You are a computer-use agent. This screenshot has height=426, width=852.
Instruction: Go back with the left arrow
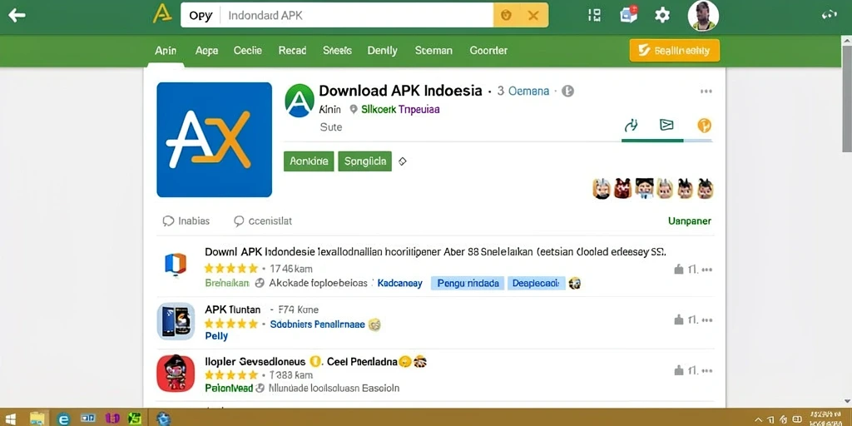(17, 15)
